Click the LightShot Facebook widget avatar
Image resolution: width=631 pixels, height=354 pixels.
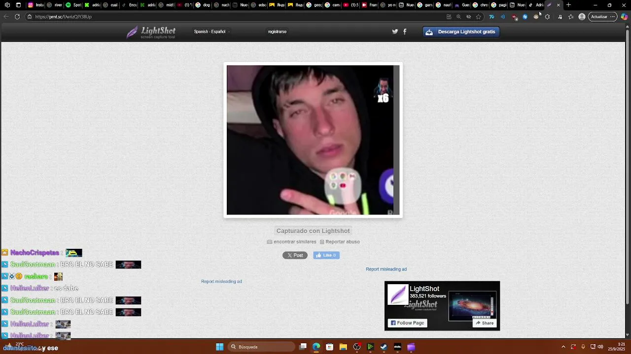pyautogui.click(x=398, y=295)
